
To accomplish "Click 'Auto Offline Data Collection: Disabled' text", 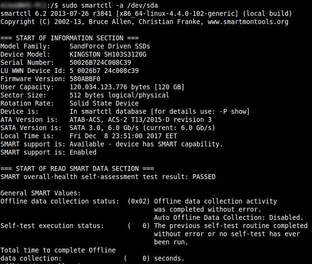I will tap(228, 217).
